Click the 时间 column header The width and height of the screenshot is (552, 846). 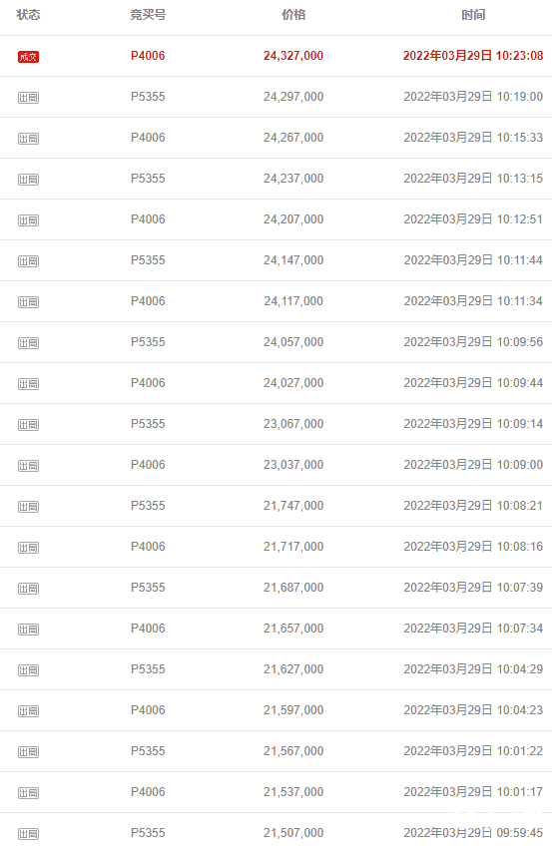coord(473,15)
